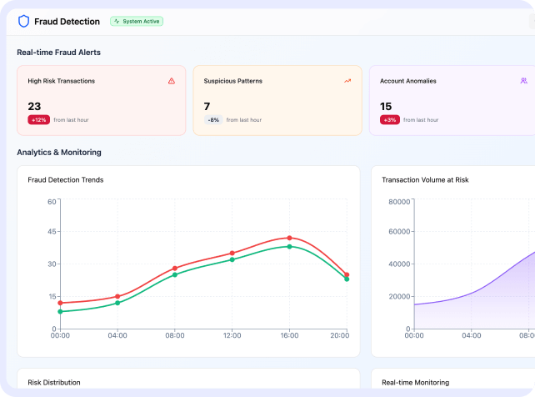535x397 pixels.
Task: Click the System Active status badge
Action: click(136, 21)
